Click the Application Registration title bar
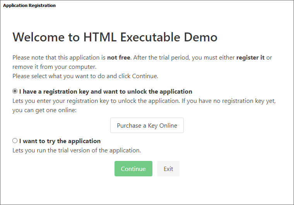The height and width of the screenshot is (205, 294). tap(29, 5)
